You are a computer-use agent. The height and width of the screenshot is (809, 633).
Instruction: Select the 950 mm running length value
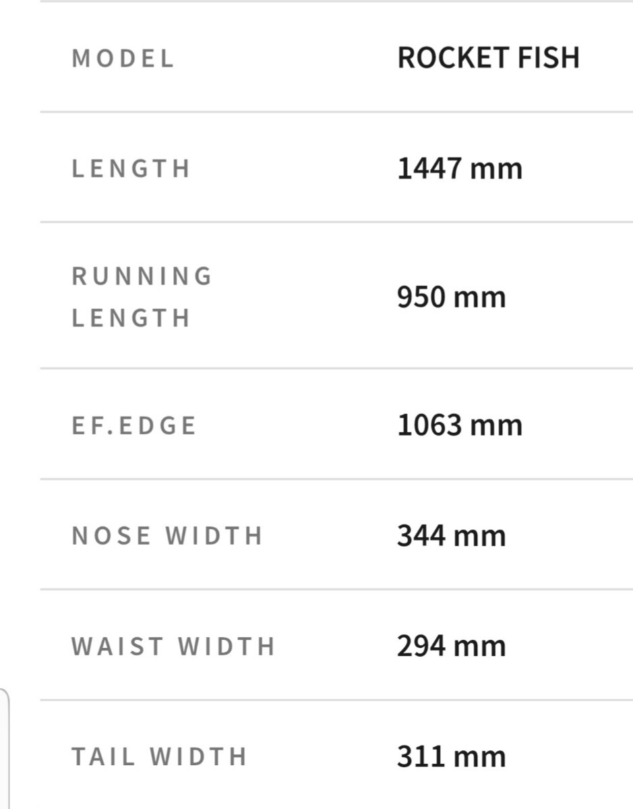click(x=451, y=297)
